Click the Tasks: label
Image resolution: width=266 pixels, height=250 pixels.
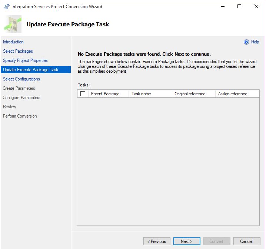click(84, 85)
